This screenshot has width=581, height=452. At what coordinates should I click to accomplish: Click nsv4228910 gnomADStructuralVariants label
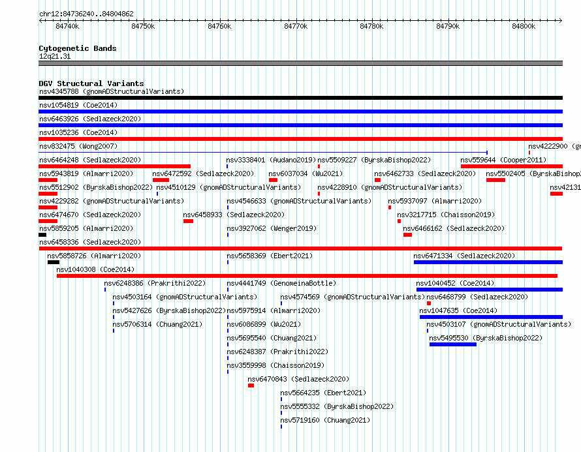[x=390, y=187]
